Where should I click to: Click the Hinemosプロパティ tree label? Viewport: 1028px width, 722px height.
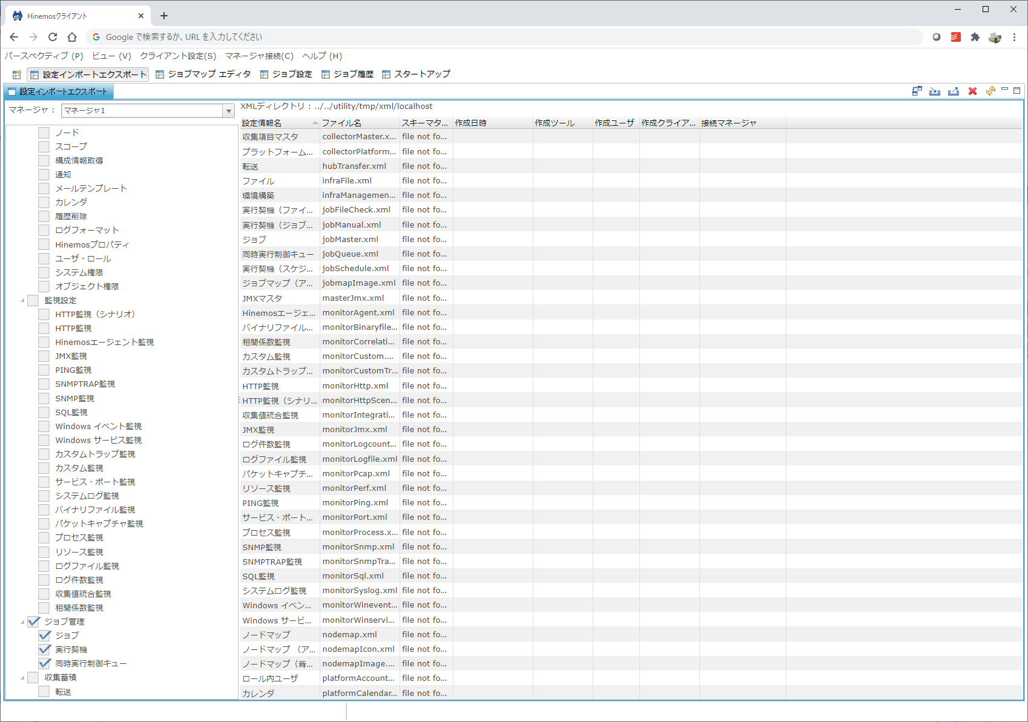pyautogui.click(x=92, y=244)
